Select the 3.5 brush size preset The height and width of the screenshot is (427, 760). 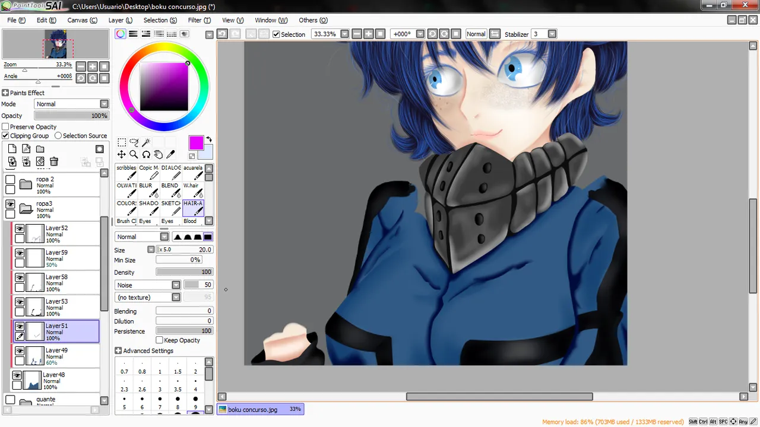click(178, 386)
